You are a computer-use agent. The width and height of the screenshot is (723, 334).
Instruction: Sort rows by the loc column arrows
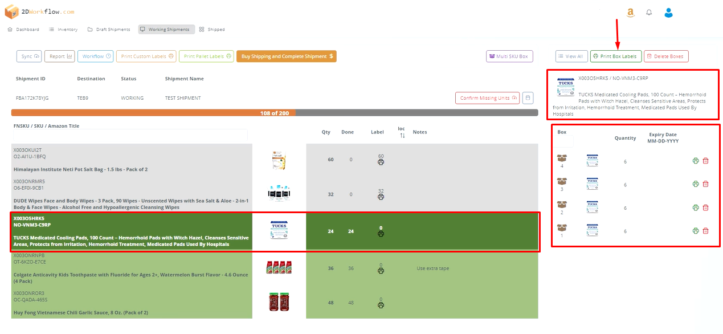coord(402,136)
